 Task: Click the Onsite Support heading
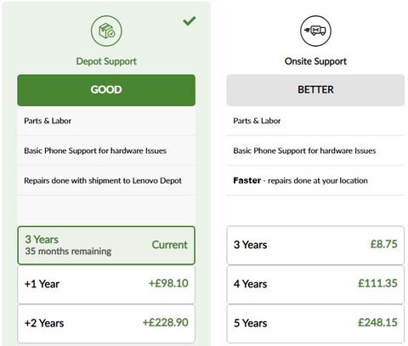(315, 61)
